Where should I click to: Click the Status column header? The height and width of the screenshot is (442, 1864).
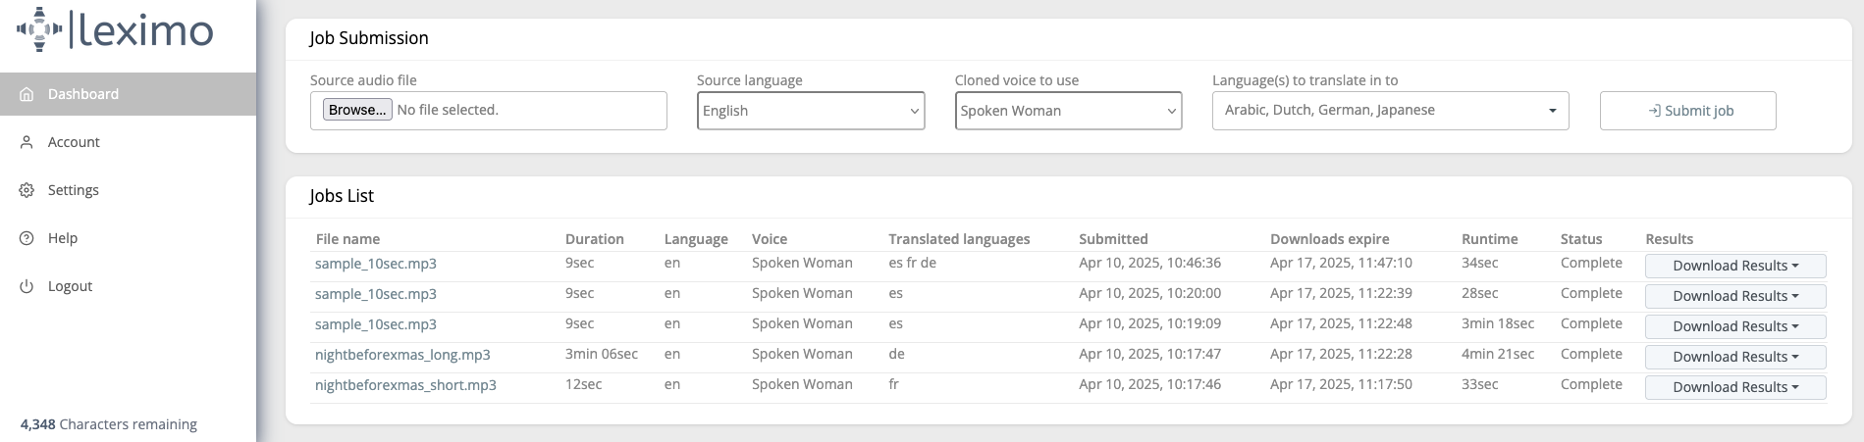(x=1581, y=239)
